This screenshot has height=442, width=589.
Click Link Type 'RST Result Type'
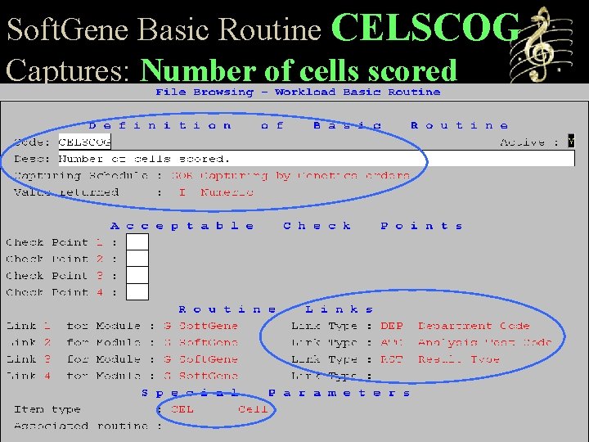(x=440, y=359)
